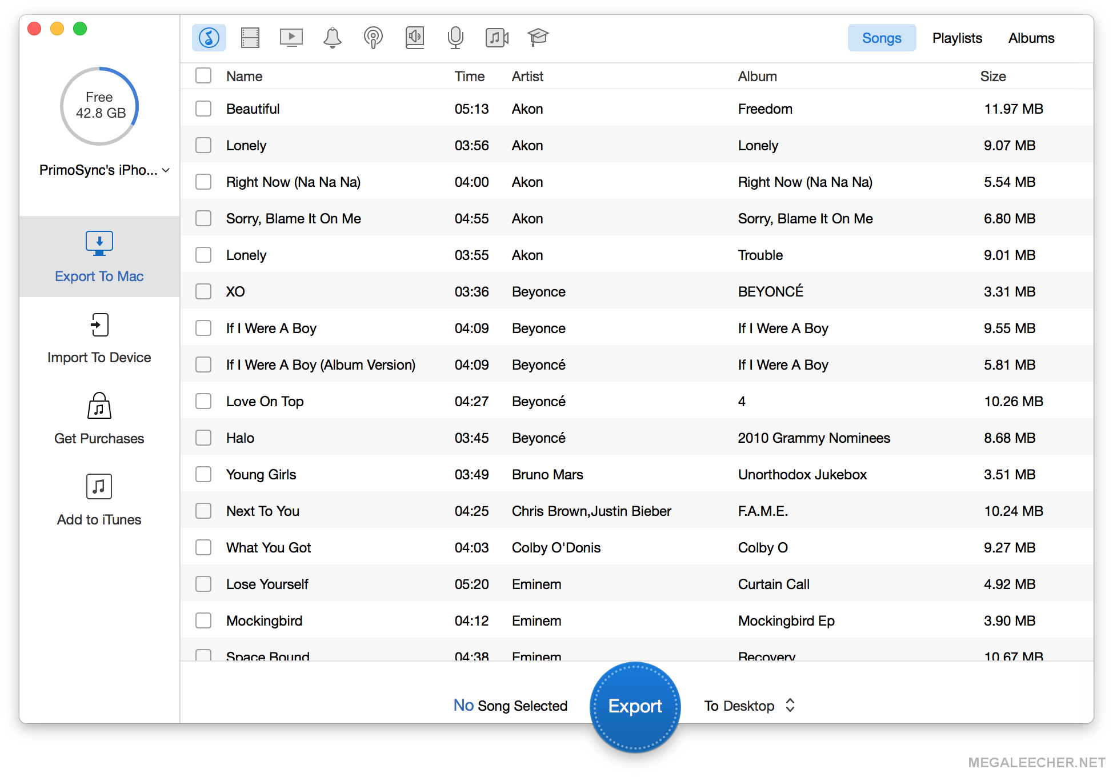Open Import To Device in sidebar
Image resolution: width=1113 pixels, height=777 pixels.
(x=99, y=338)
